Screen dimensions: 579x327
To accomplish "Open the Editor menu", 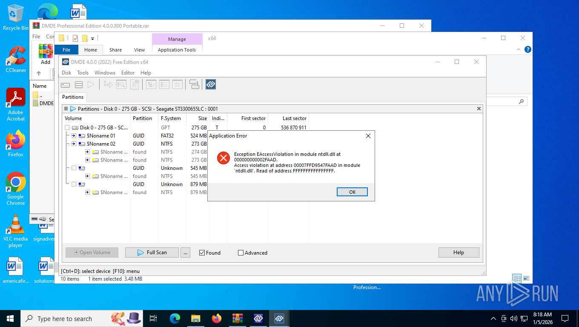I will click(128, 73).
